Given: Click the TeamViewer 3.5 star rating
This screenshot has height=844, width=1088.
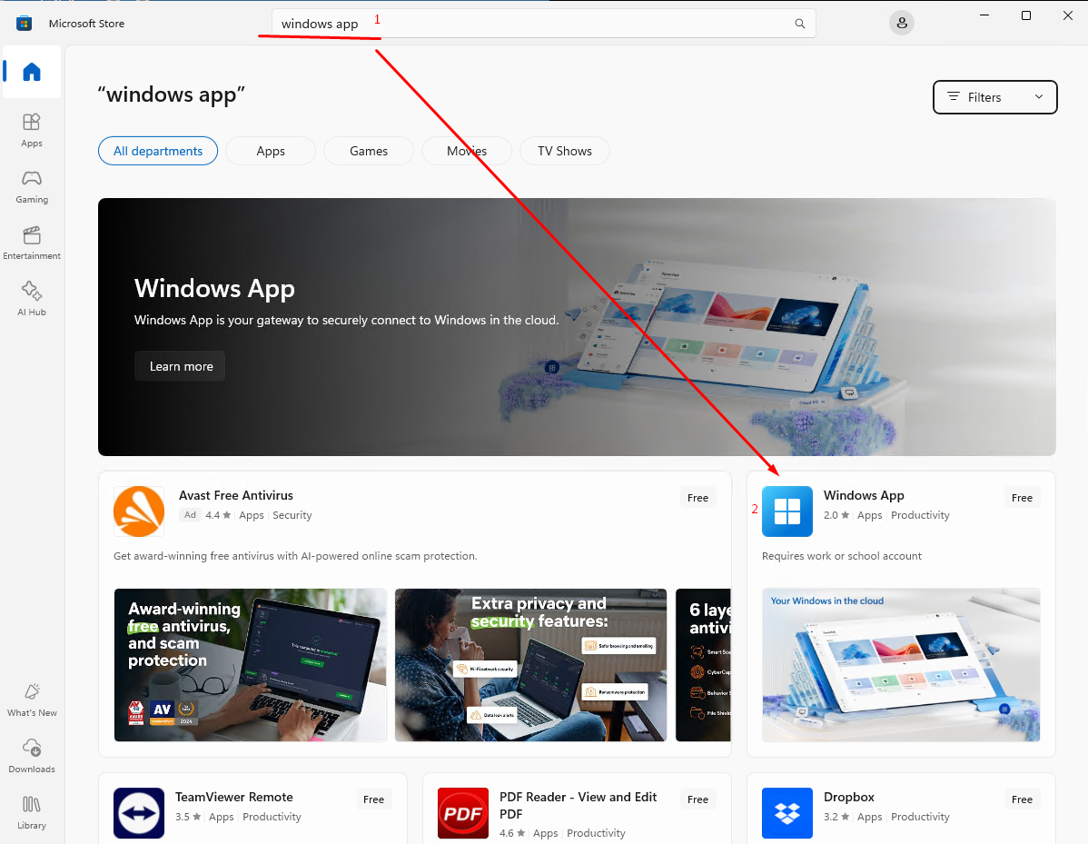Looking at the screenshot, I should tap(187, 817).
